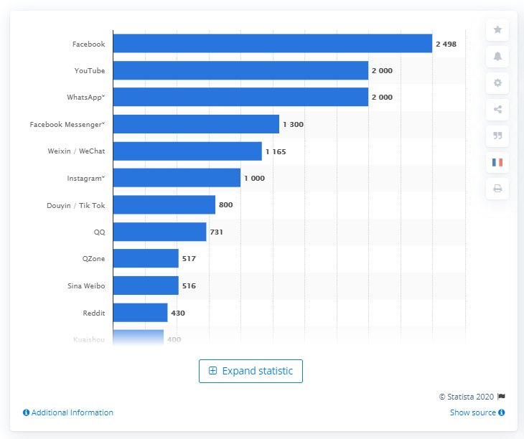This screenshot has width=524, height=439.
Task: Click the info icon beside Show source
Action: [x=501, y=412]
